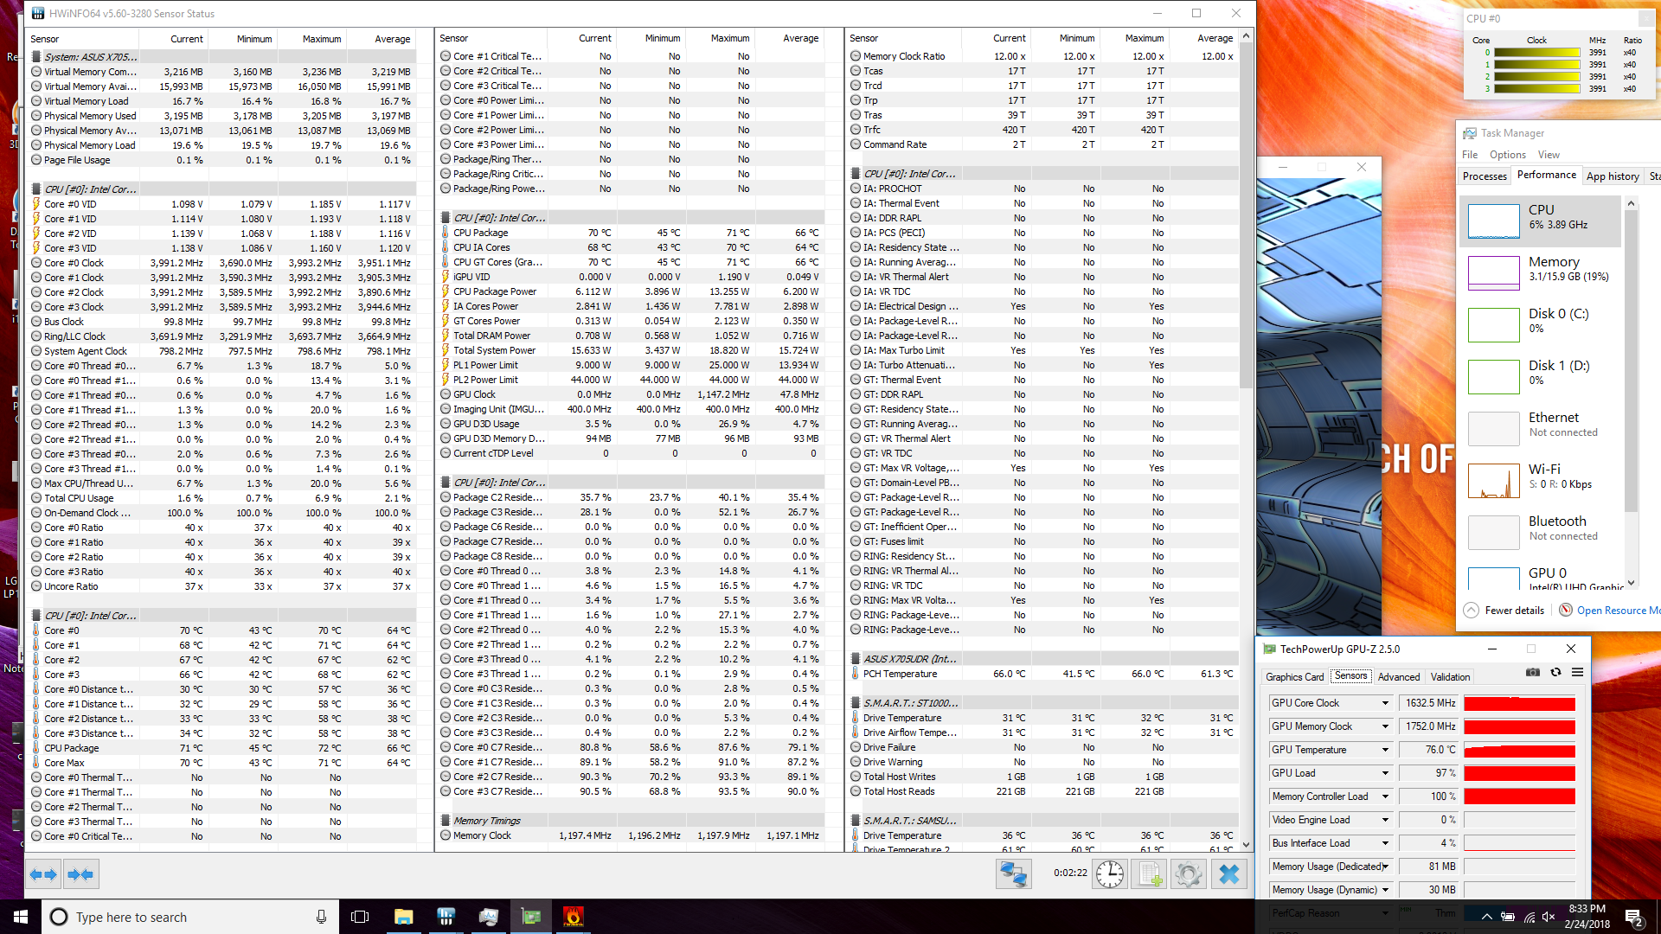Open the GPU-Z hamburger menu
The width and height of the screenshot is (1661, 934).
pyautogui.click(x=1577, y=673)
